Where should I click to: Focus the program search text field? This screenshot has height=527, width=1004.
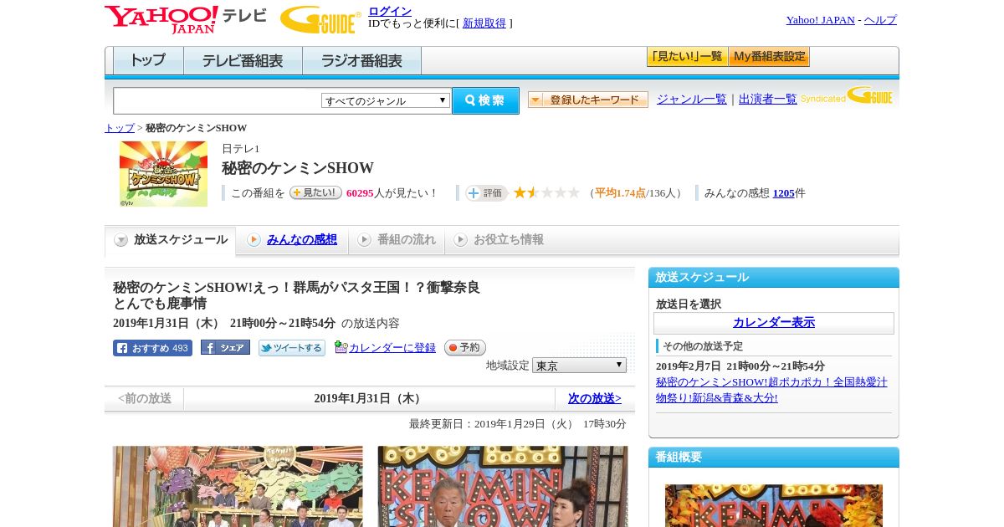point(217,101)
